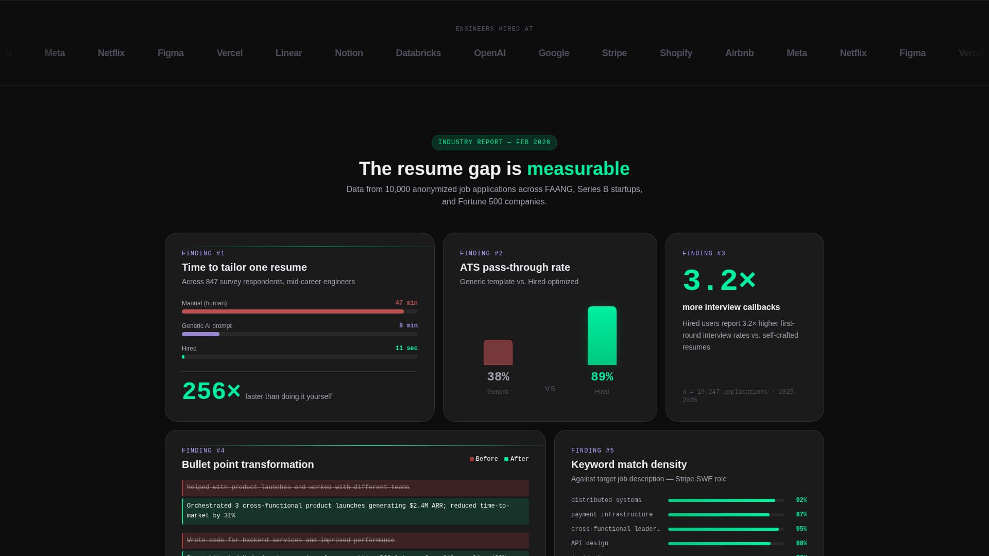
Task: Click the Shopify company name
Action: 676,53
